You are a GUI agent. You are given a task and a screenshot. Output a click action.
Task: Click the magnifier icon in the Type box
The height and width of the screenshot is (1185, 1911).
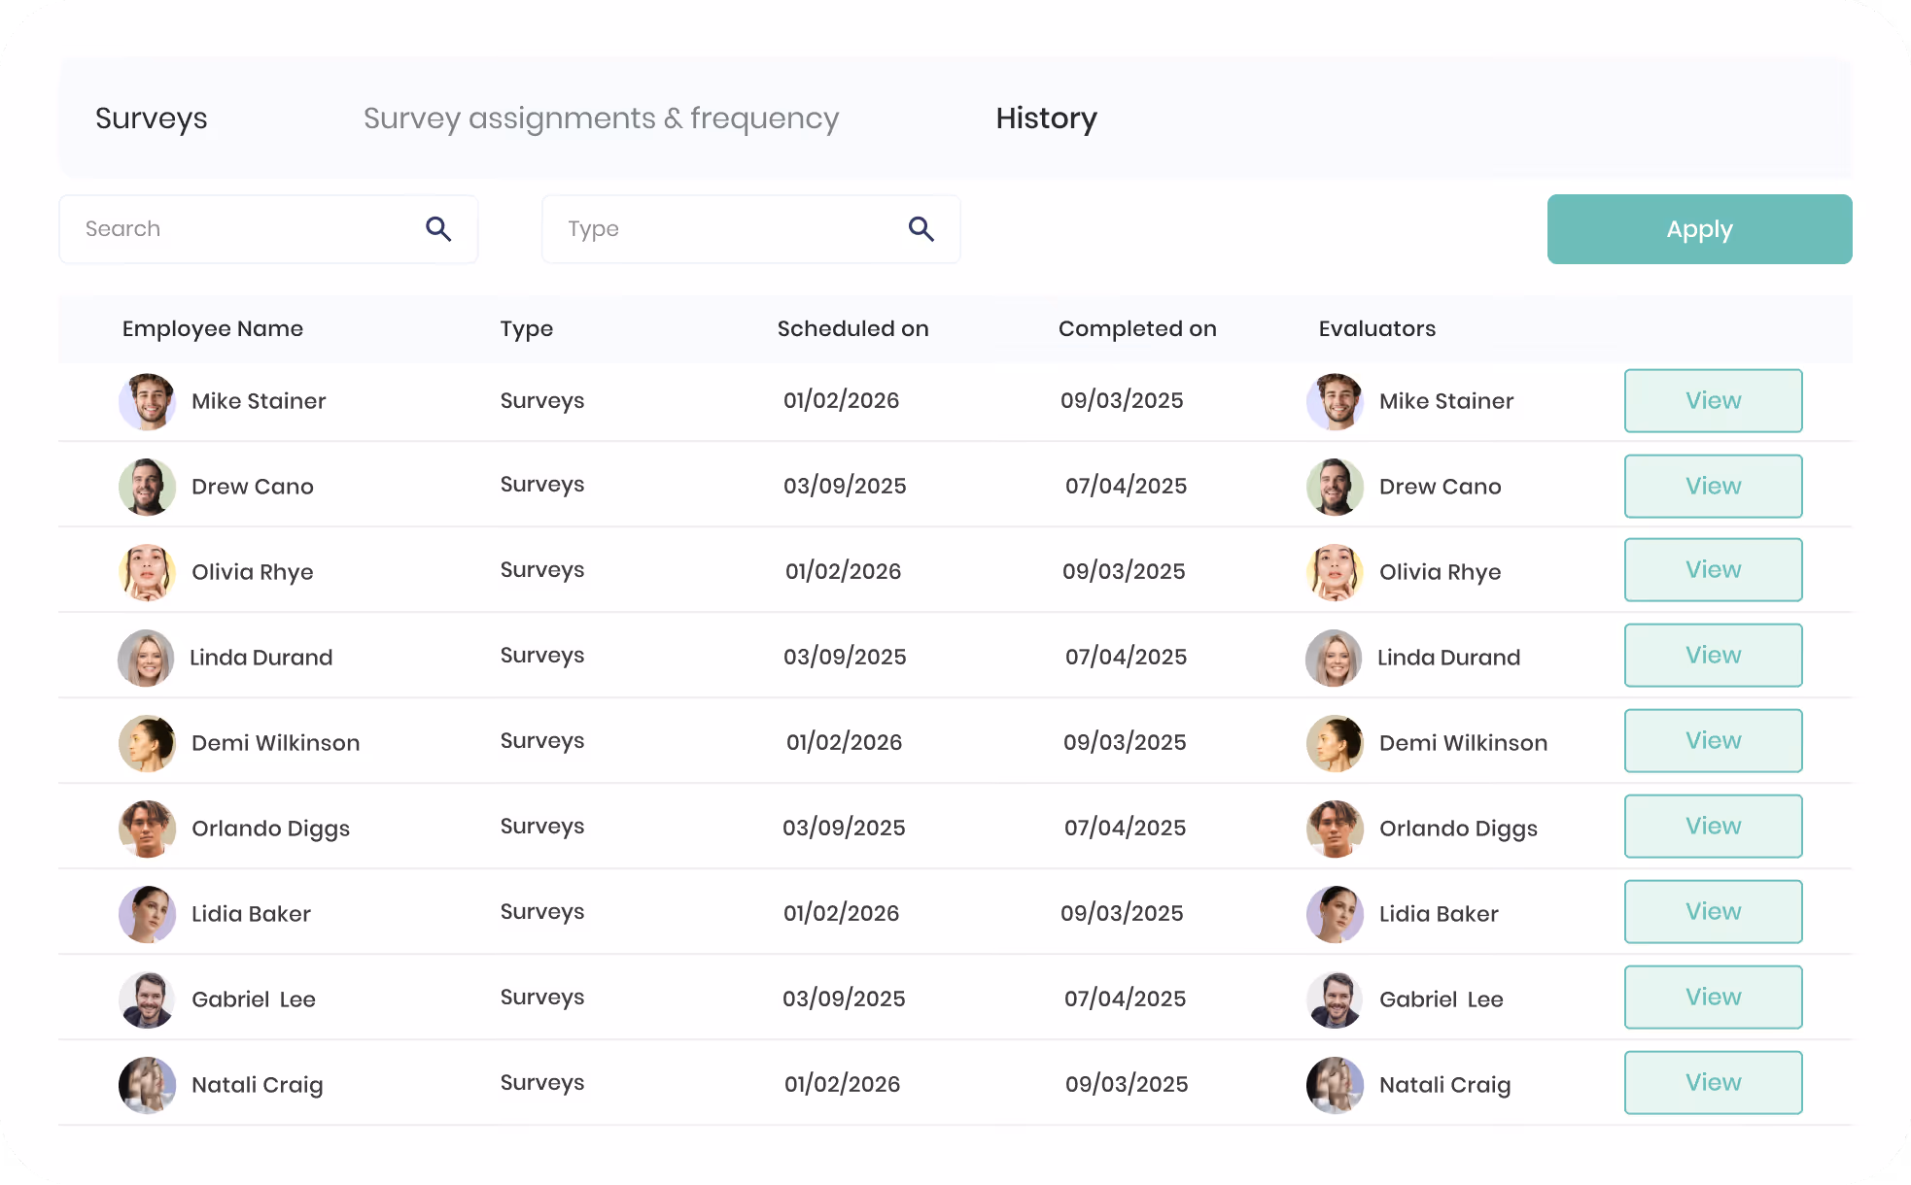coord(921,229)
